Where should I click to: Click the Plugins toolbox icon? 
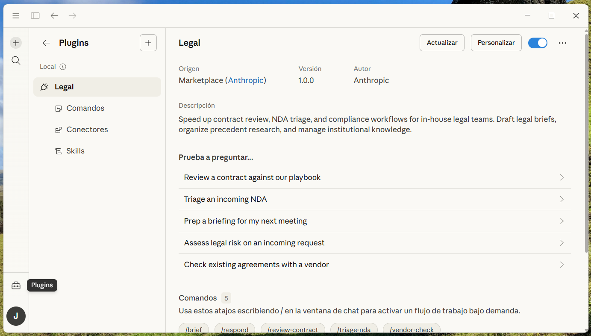click(16, 286)
